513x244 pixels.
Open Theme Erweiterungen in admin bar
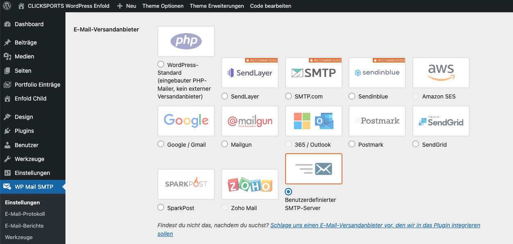coord(217,6)
